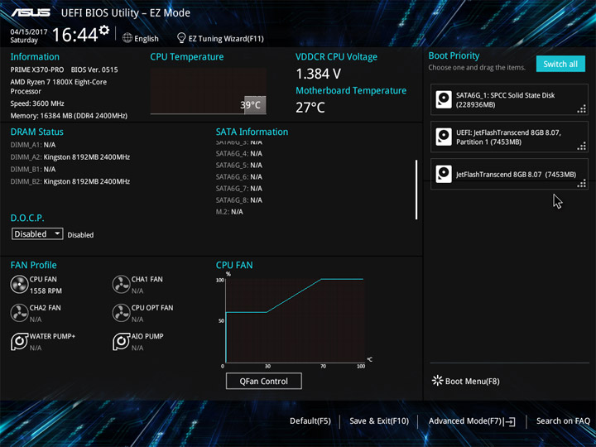The width and height of the screenshot is (596, 447).
Task: Open QFan Control
Action: coord(264,381)
